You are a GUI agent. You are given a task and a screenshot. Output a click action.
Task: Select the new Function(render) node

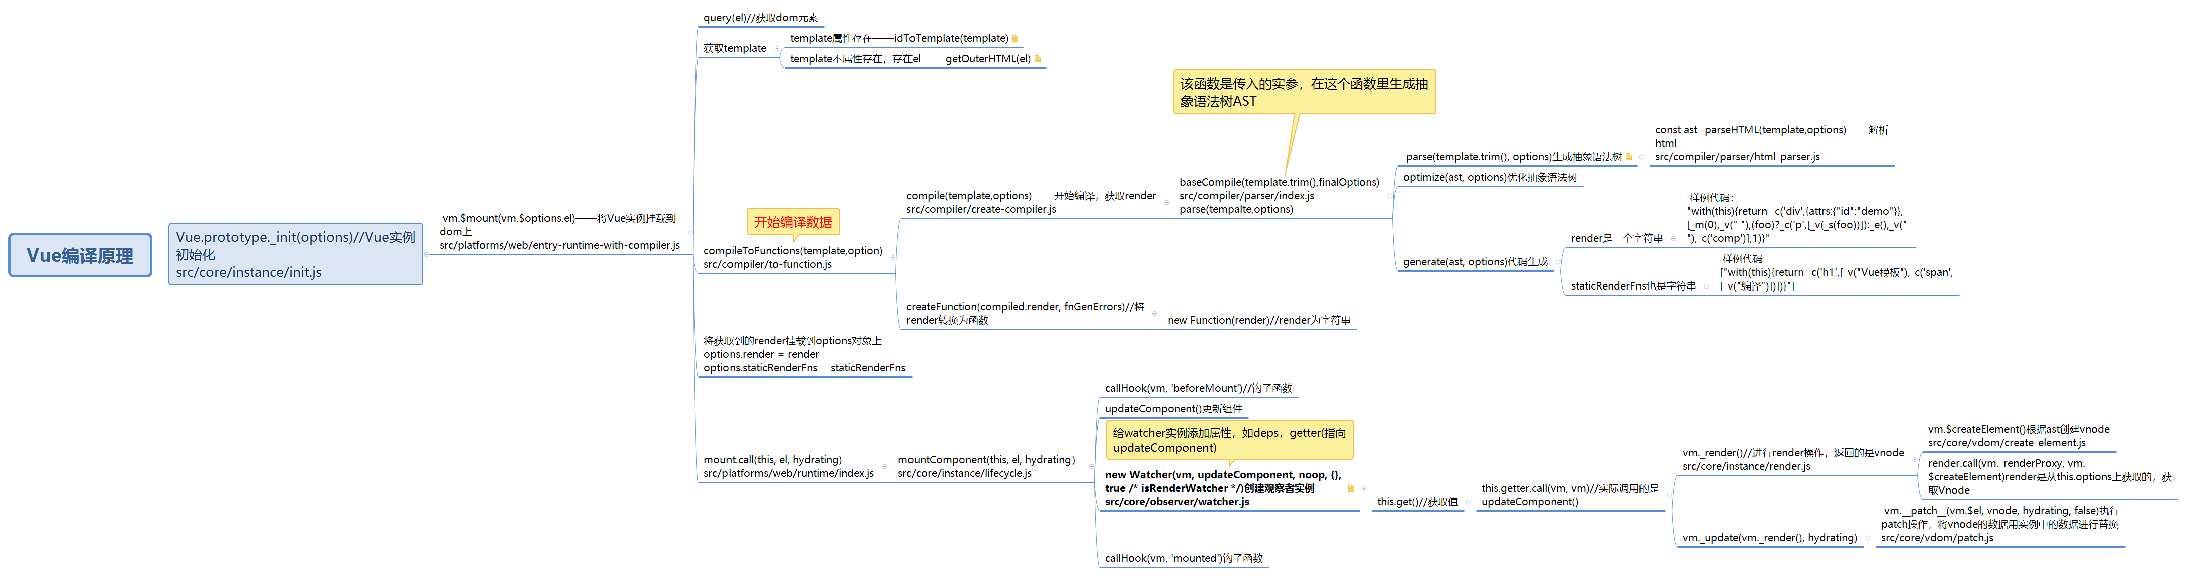pos(1258,321)
